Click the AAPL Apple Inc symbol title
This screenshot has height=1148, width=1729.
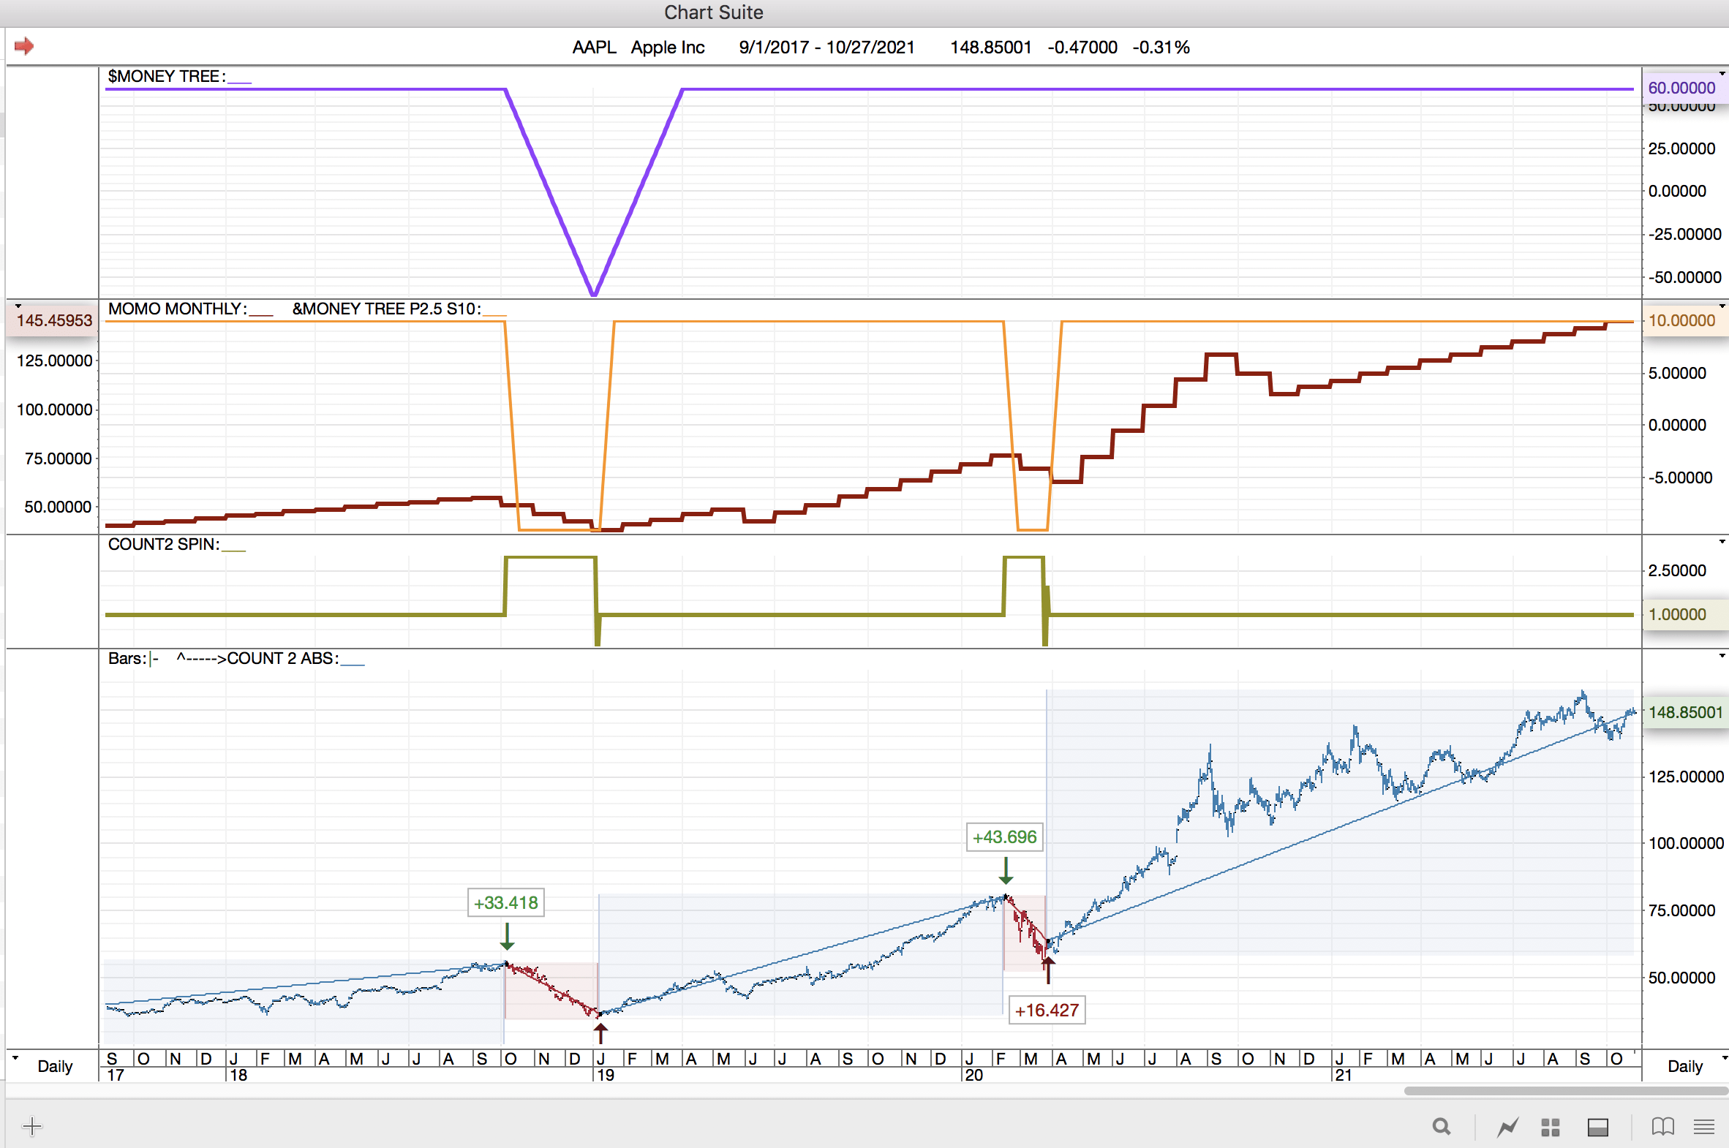tap(638, 48)
